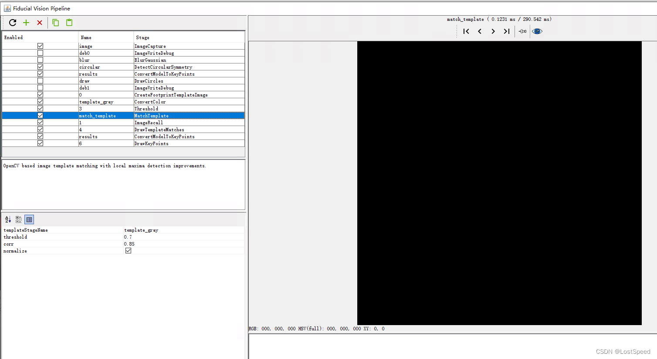Disable the image stage checkbox
Image resolution: width=657 pixels, height=359 pixels.
pos(40,46)
